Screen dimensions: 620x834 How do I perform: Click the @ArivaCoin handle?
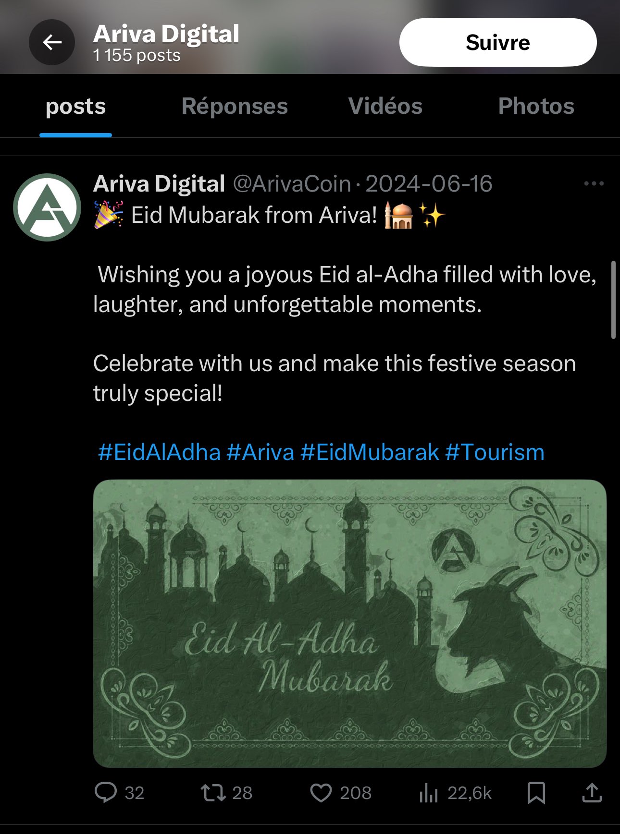[x=292, y=184]
